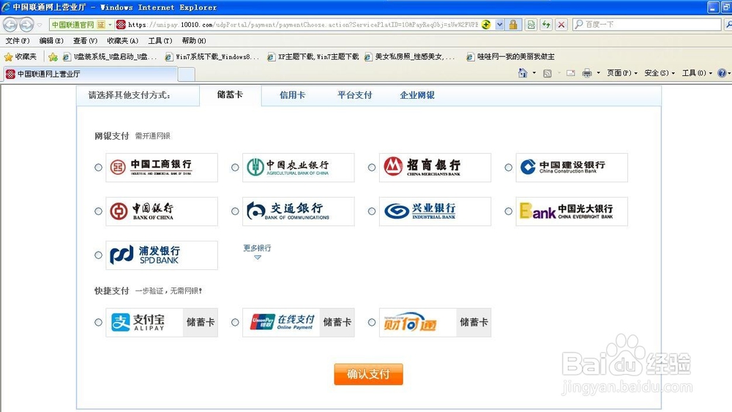This screenshot has width=732, height=412.
Task: Click the compatibility view icon beside padlock
Action: pyautogui.click(x=531, y=24)
